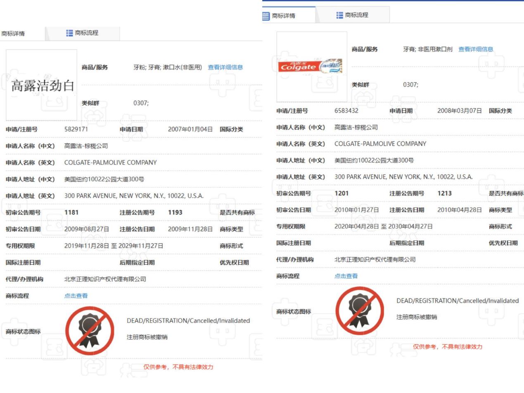
Task: Select date 2009年11月28日
Action: click(190, 229)
